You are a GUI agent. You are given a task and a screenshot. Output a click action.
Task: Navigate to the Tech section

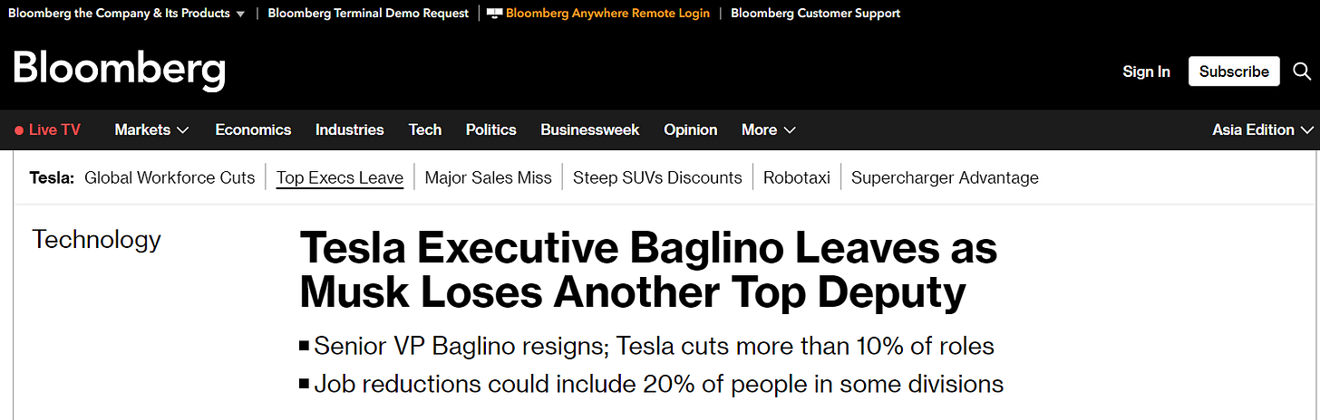tap(424, 129)
